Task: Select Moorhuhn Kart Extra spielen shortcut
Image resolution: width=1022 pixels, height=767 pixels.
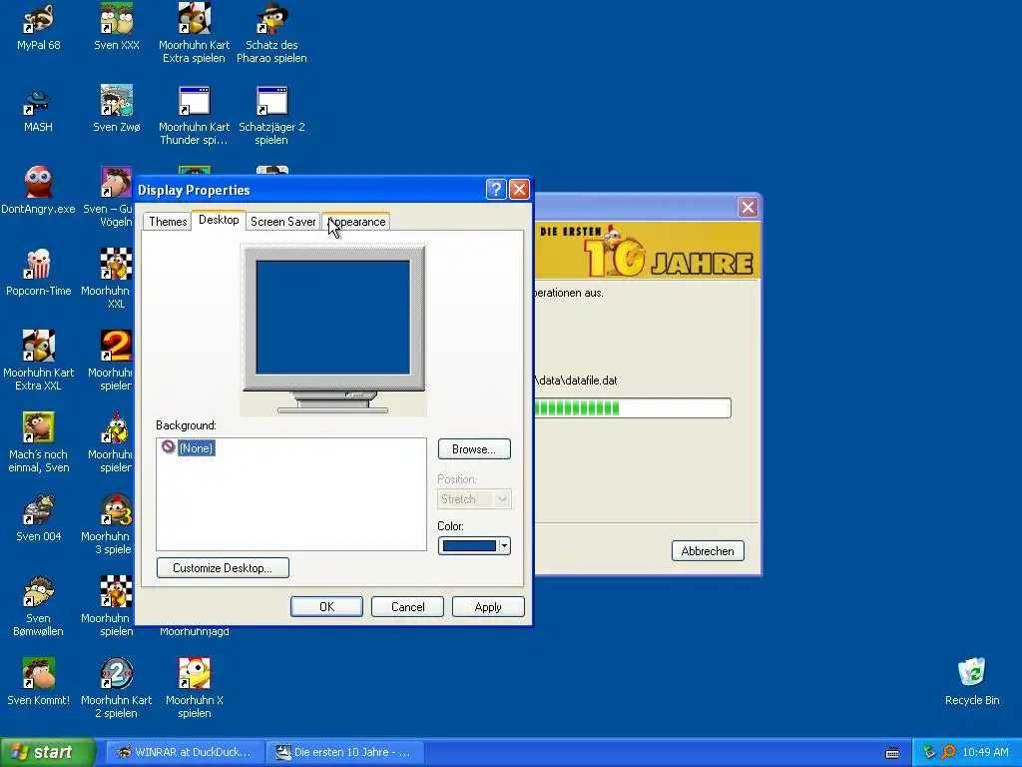Action: [x=195, y=33]
